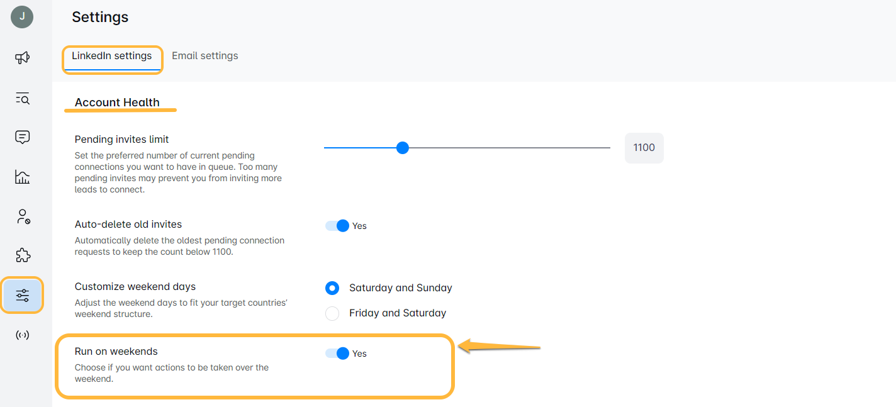Click the Account Health section heading
The height and width of the screenshot is (407, 896).
tap(117, 103)
